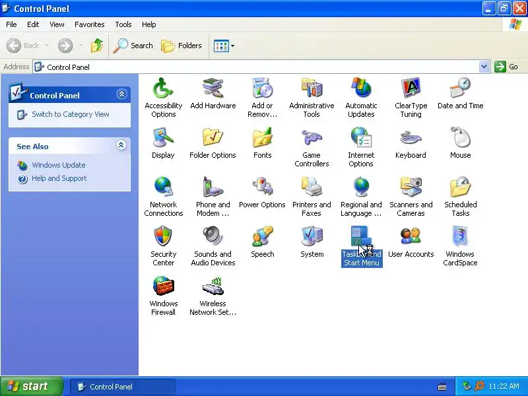This screenshot has width=528, height=396.
Task: Open Regional and Language Options icon
Action: tap(361, 187)
